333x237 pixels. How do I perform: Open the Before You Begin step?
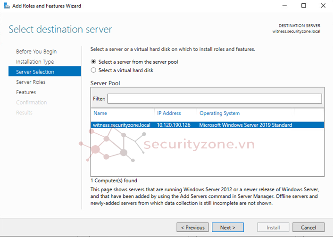(x=36, y=51)
